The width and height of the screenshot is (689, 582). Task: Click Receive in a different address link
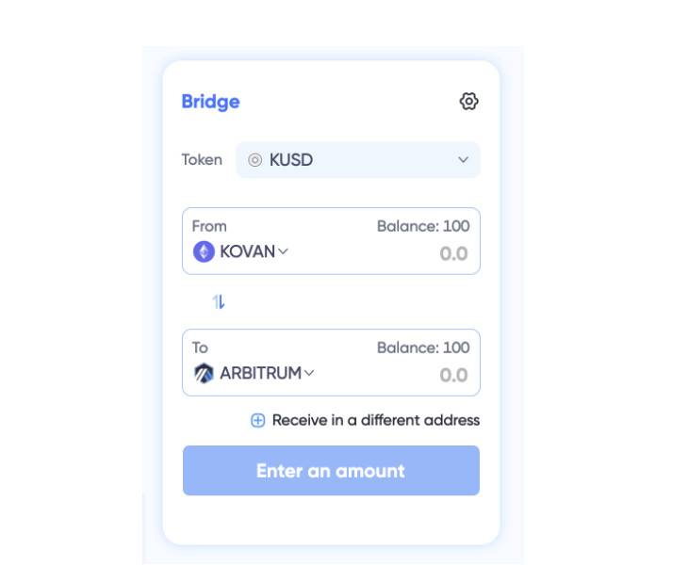tap(375, 420)
